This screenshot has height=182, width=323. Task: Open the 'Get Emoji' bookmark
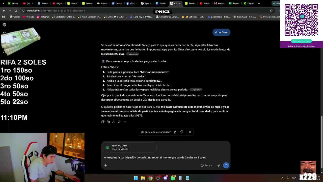193,17
